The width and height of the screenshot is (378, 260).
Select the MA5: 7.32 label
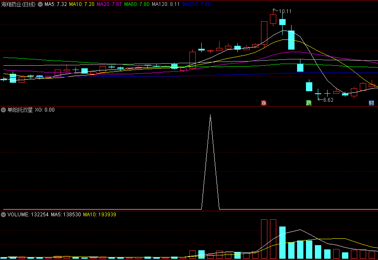pyautogui.click(x=56, y=4)
